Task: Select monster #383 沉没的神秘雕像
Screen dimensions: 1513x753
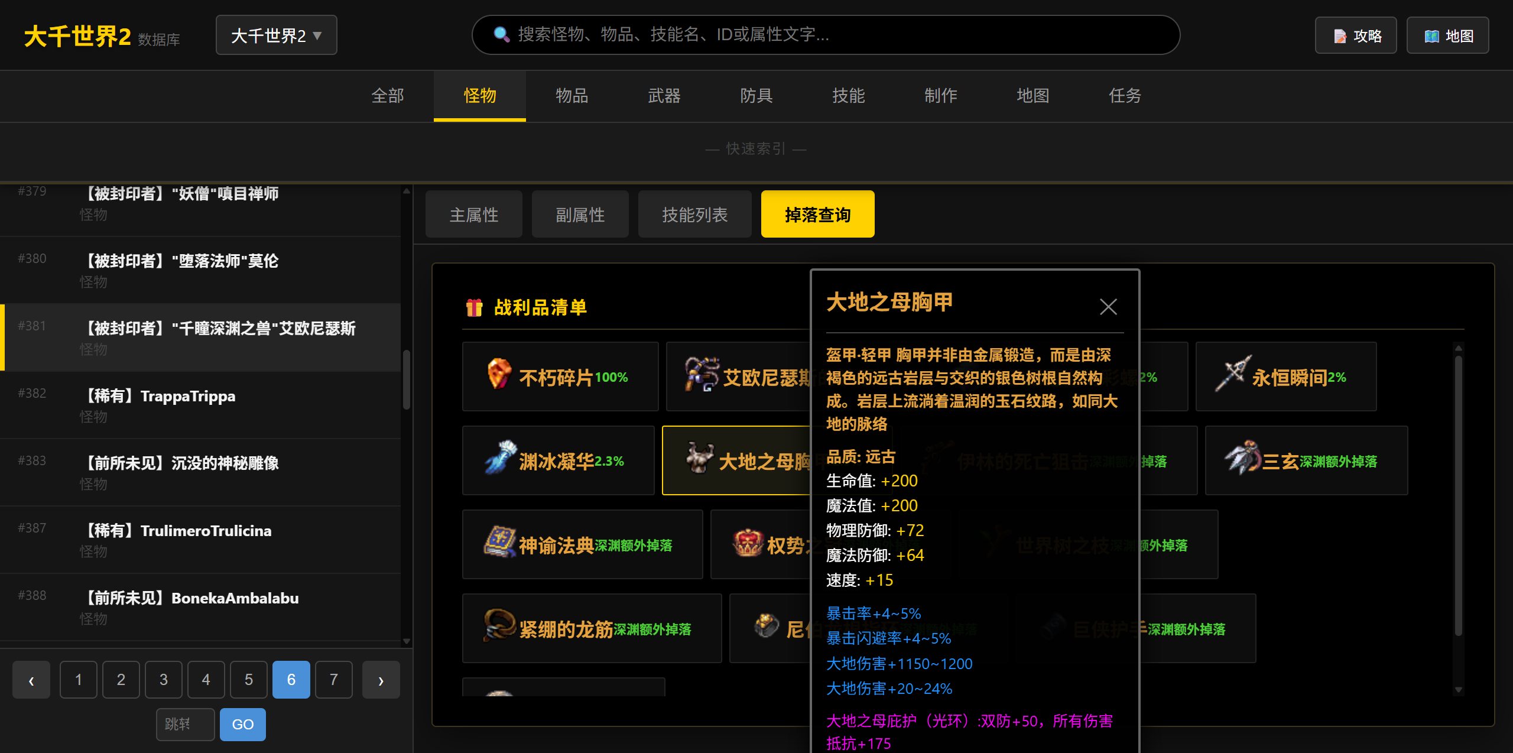Action: (200, 472)
